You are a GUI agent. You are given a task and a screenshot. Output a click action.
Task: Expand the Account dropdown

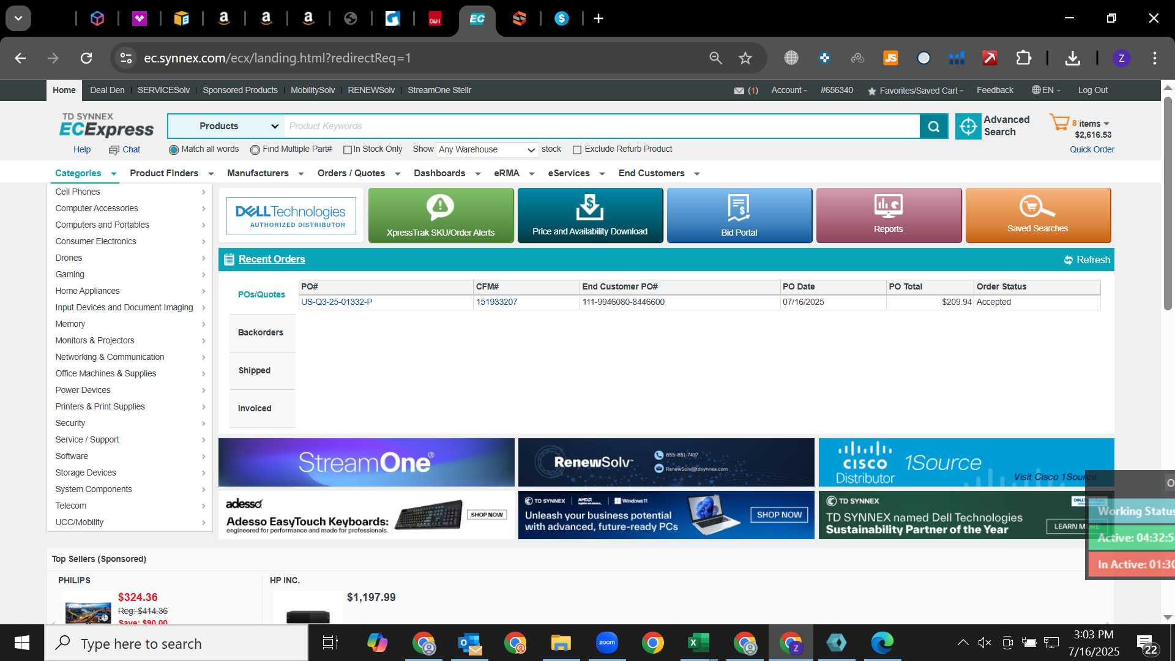click(x=789, y=90)
